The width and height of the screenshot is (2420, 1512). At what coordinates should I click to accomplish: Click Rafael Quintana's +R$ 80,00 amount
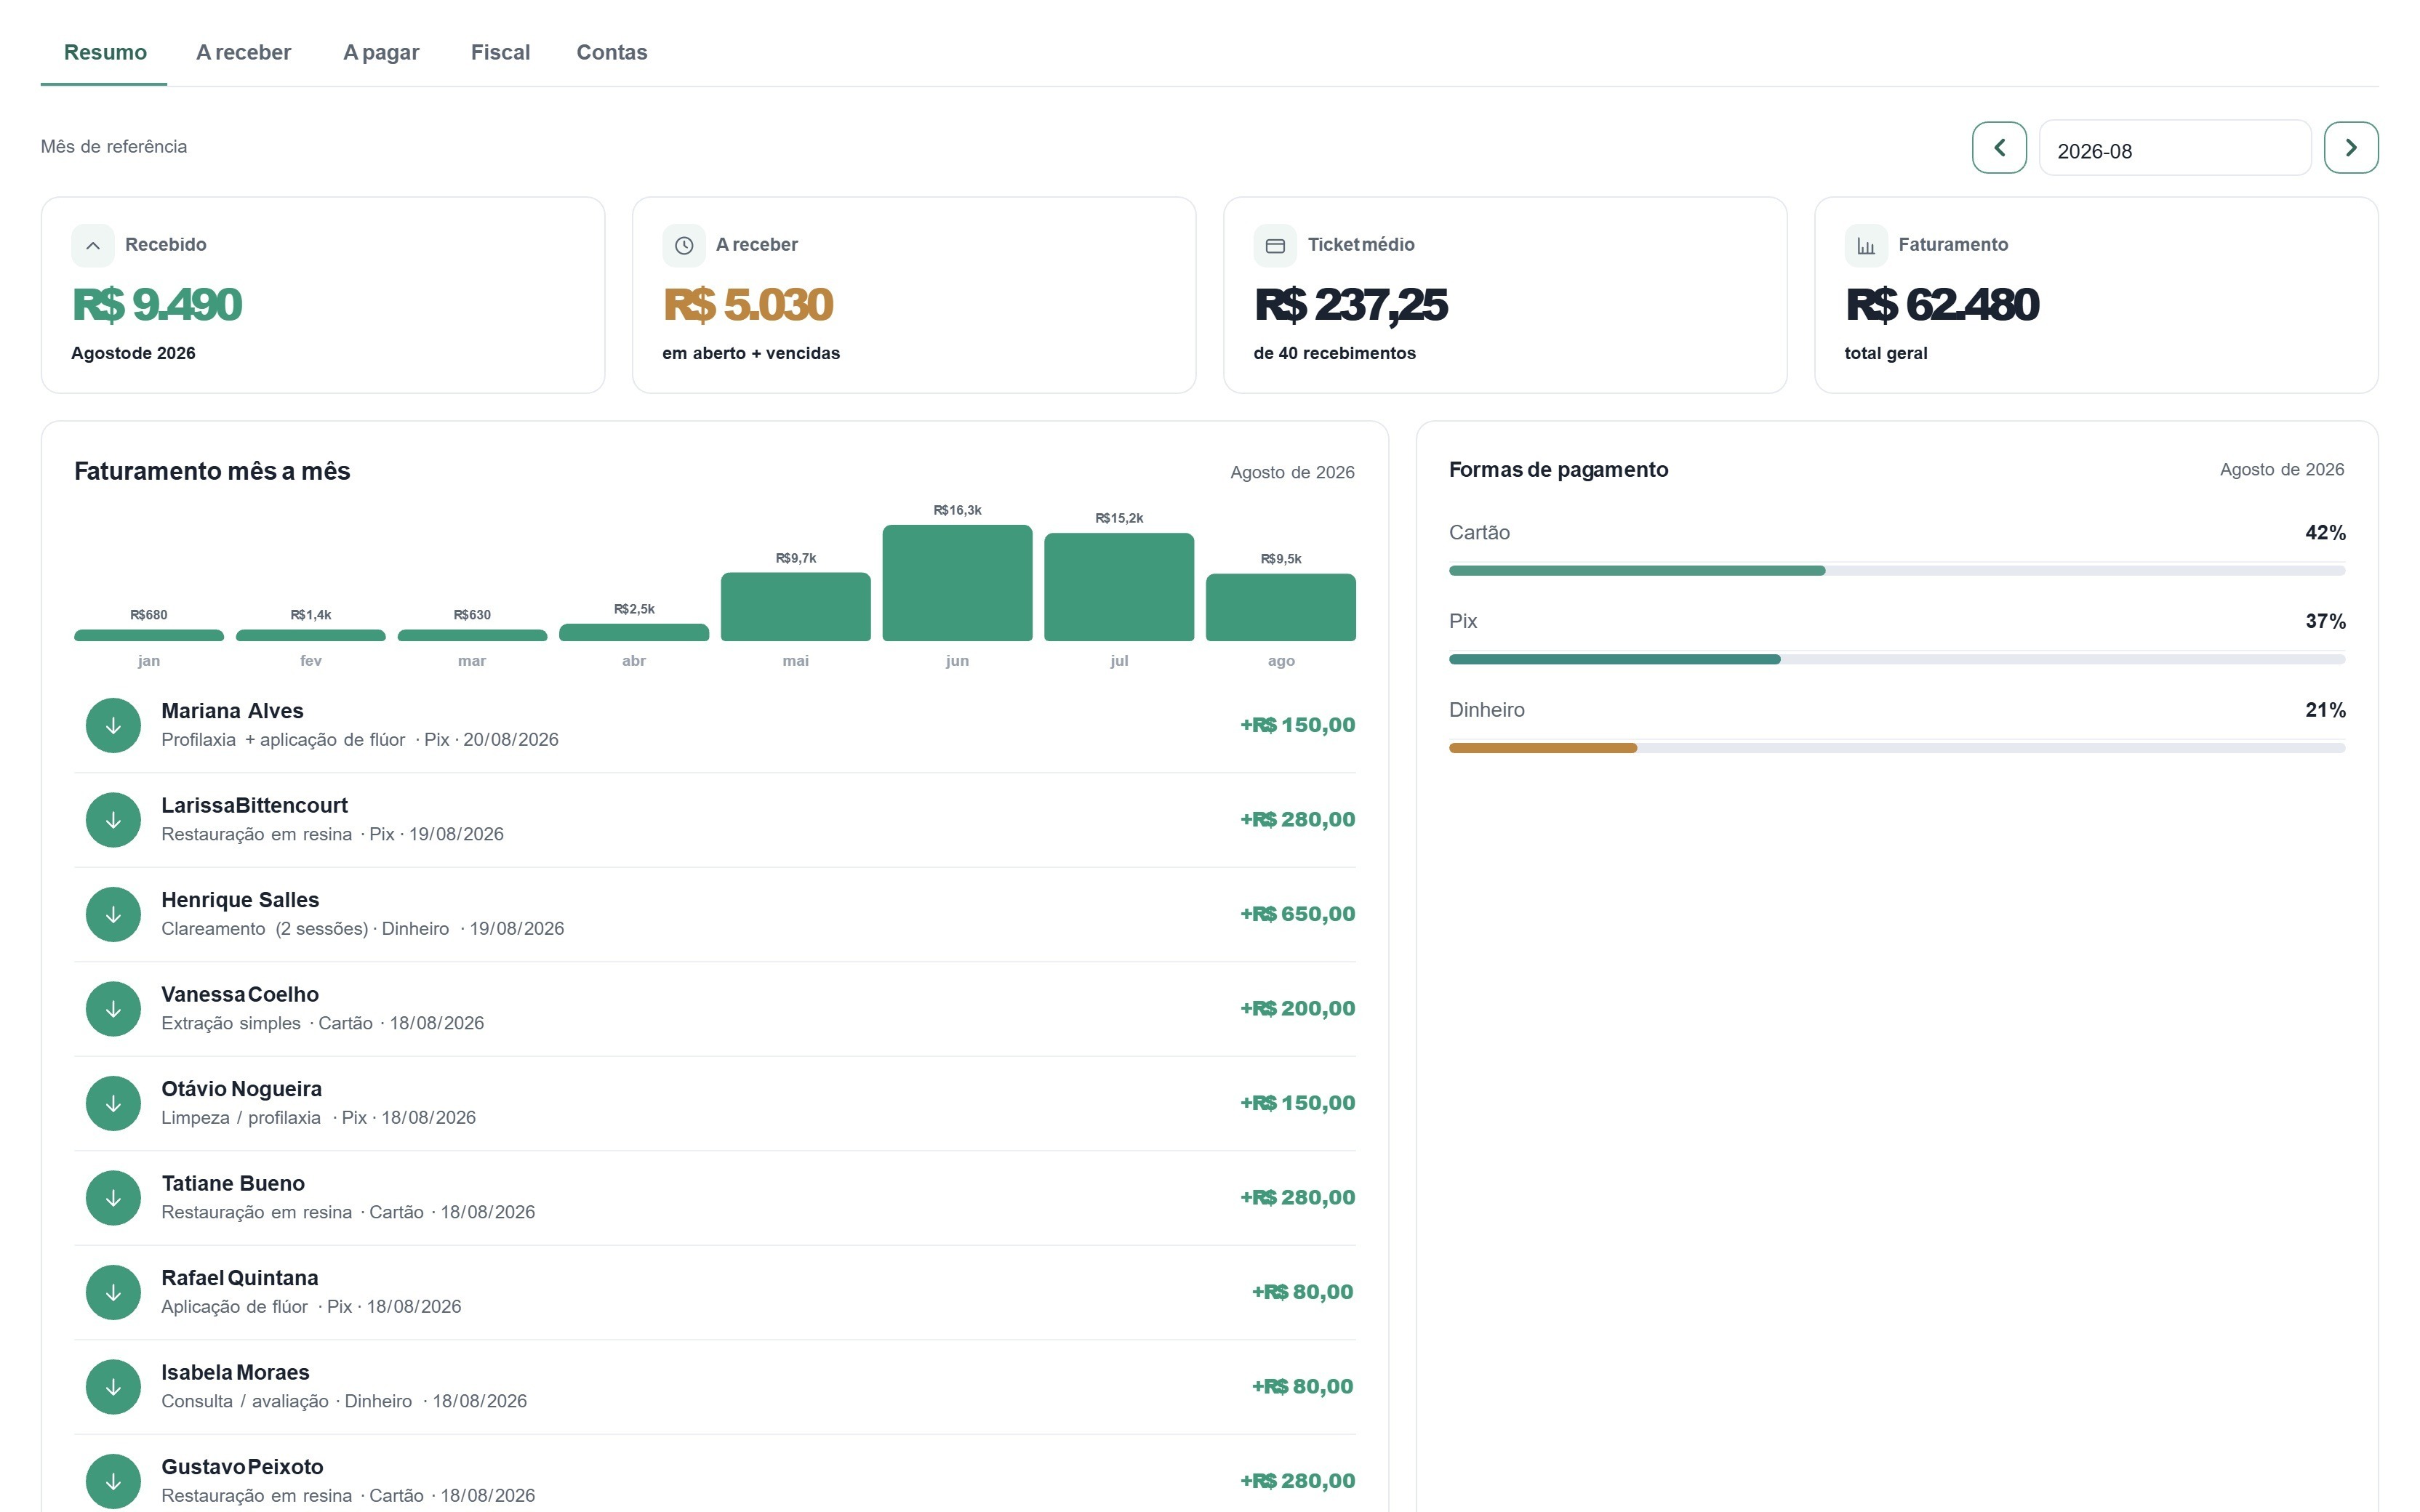[1303, 1292]
